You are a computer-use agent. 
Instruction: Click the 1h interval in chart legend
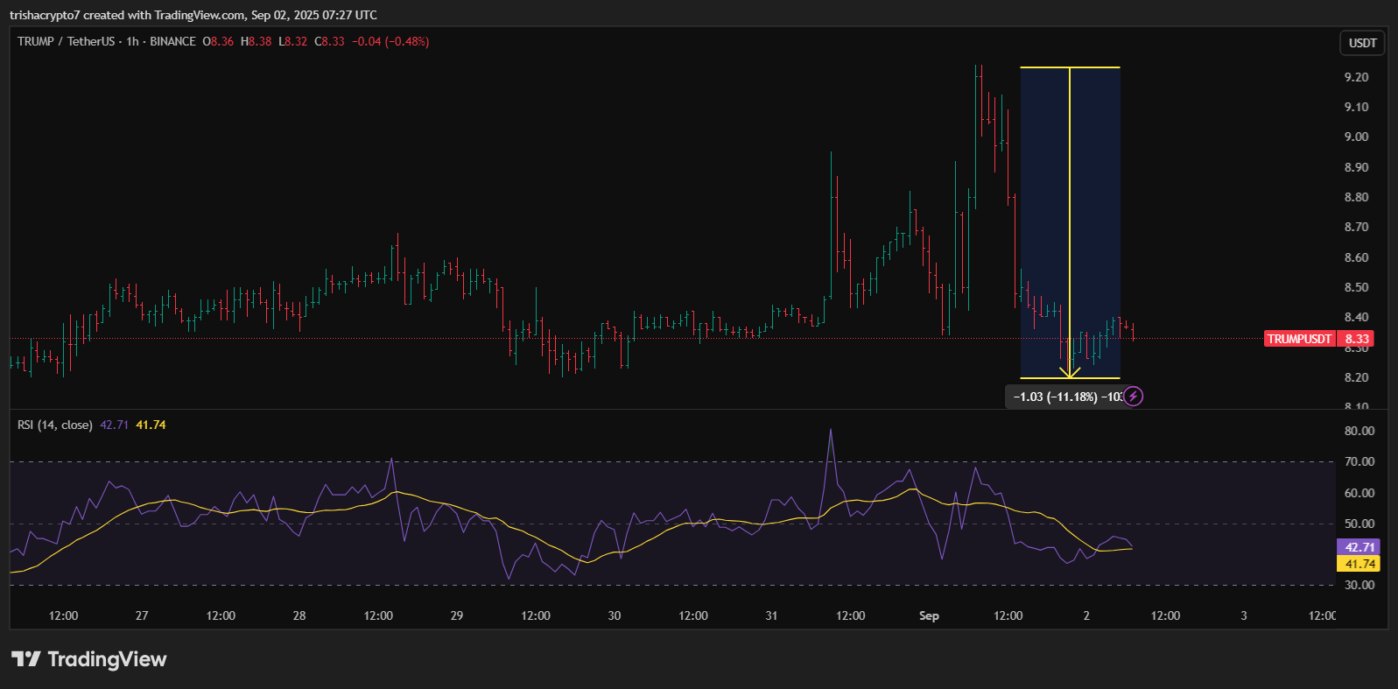point(132,41)
